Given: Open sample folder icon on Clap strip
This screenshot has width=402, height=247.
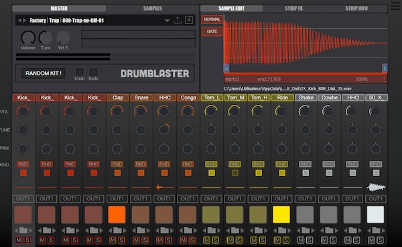Looking at the screenshot, I should click(x=117, y=230).
